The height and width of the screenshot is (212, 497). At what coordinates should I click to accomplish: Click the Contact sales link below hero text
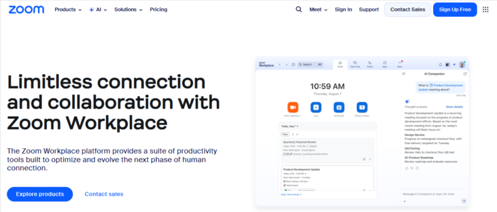click(x=104, y=194)
